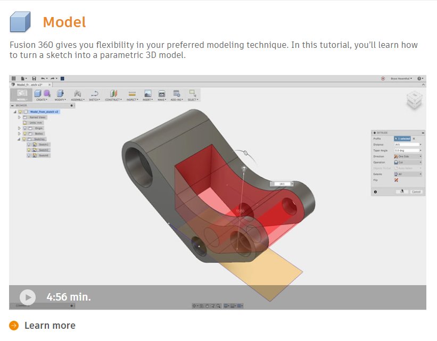Open the SKETCH menu
Image resolution: width=437 pixels, height=341 pixels.
click(94, 99)
